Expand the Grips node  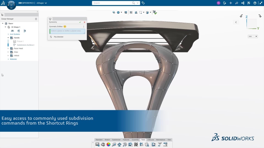[8, 52]
